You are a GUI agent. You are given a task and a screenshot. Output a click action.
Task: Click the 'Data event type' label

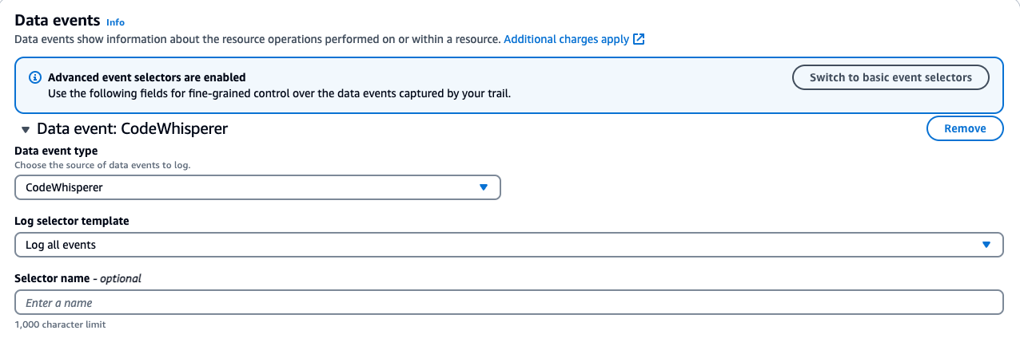pos(56,151)
